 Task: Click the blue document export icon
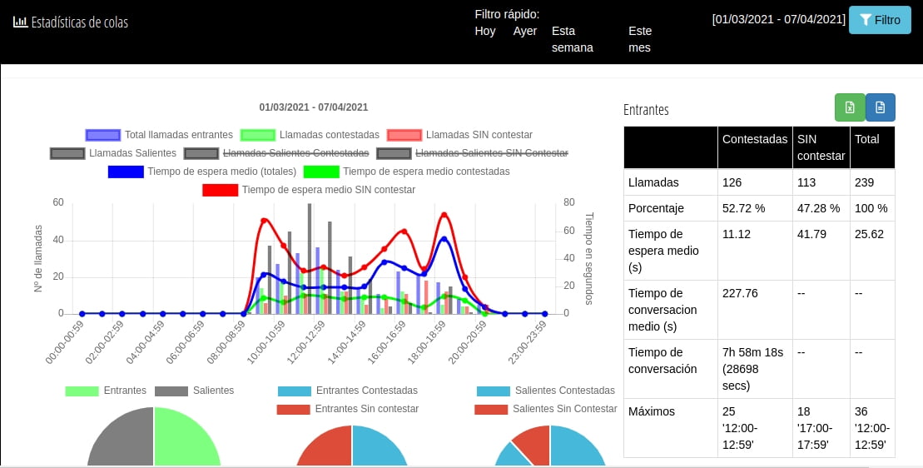(881, 107)
